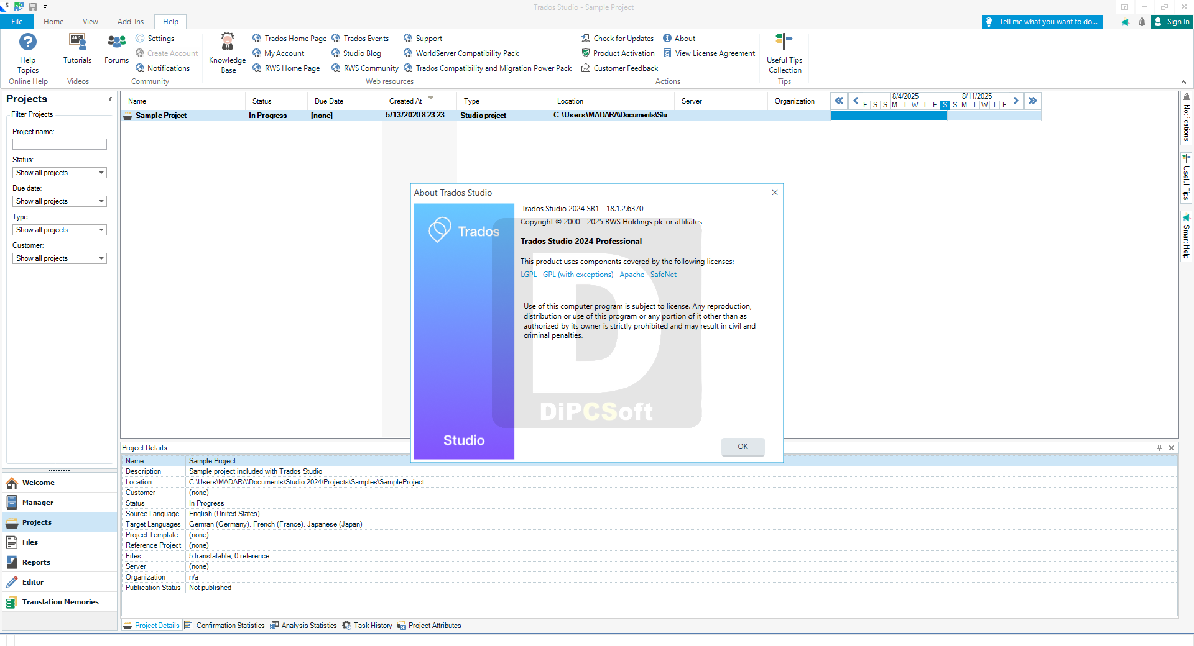The width and height of the screenshot is (1194, 646).
Task: Open community Settings
Action: click(x=155, y=39)
